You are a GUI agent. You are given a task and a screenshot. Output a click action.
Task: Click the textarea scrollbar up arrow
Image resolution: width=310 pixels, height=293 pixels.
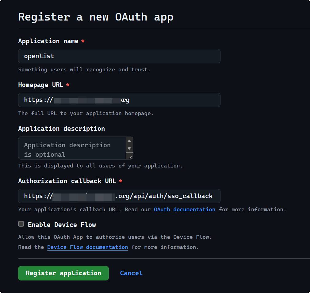[x=129, y=141]
